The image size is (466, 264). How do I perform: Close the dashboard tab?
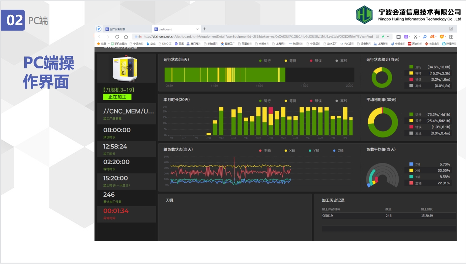point(197,29)
